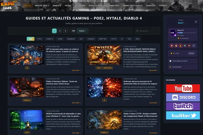Image resolution: width=203 pixels, height=135 pixels.
Task: Show the additional badges counter
Action: [194, 46]
